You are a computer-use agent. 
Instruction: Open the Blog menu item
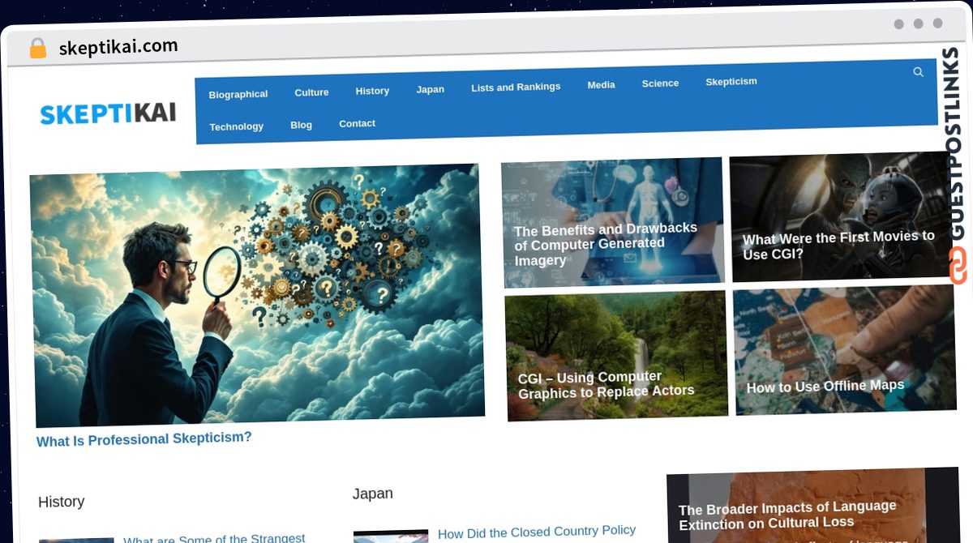(301, 125)
